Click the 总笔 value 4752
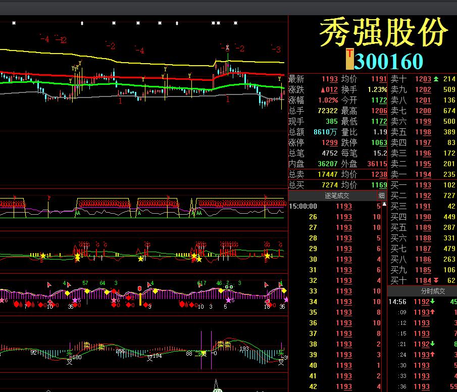Screen dimensions: 457x392 (x=330, y=153)
